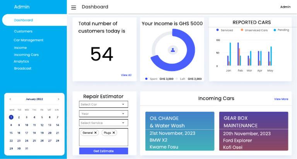Open Customers in the sidebar
The height and width of the screenshot is (159, 297).
pyautogui.click(x=23, y=31)
